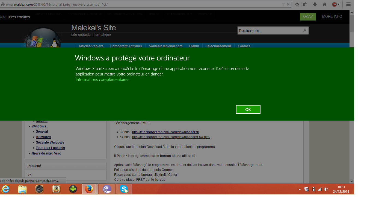Open the Comparatif Antivirus menu tab
This screenshot has width=373, height=210.
click(x=126, y=46)
